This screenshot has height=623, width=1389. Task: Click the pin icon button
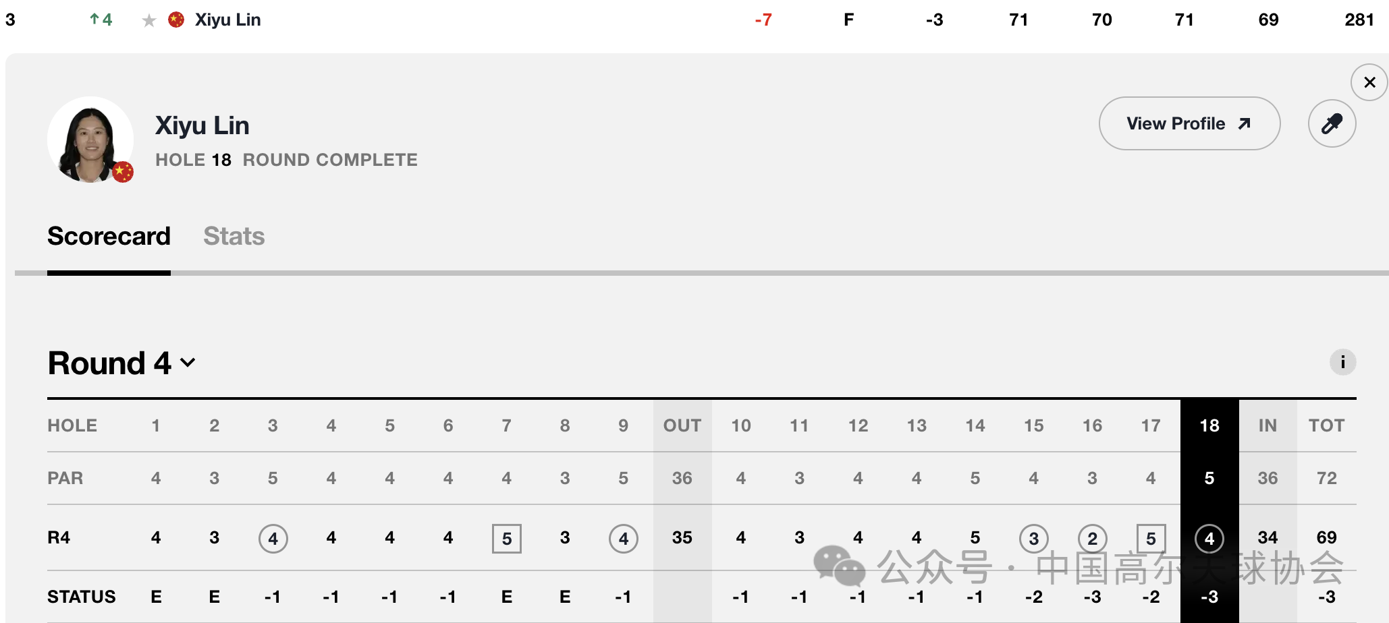pos(1332,123)
